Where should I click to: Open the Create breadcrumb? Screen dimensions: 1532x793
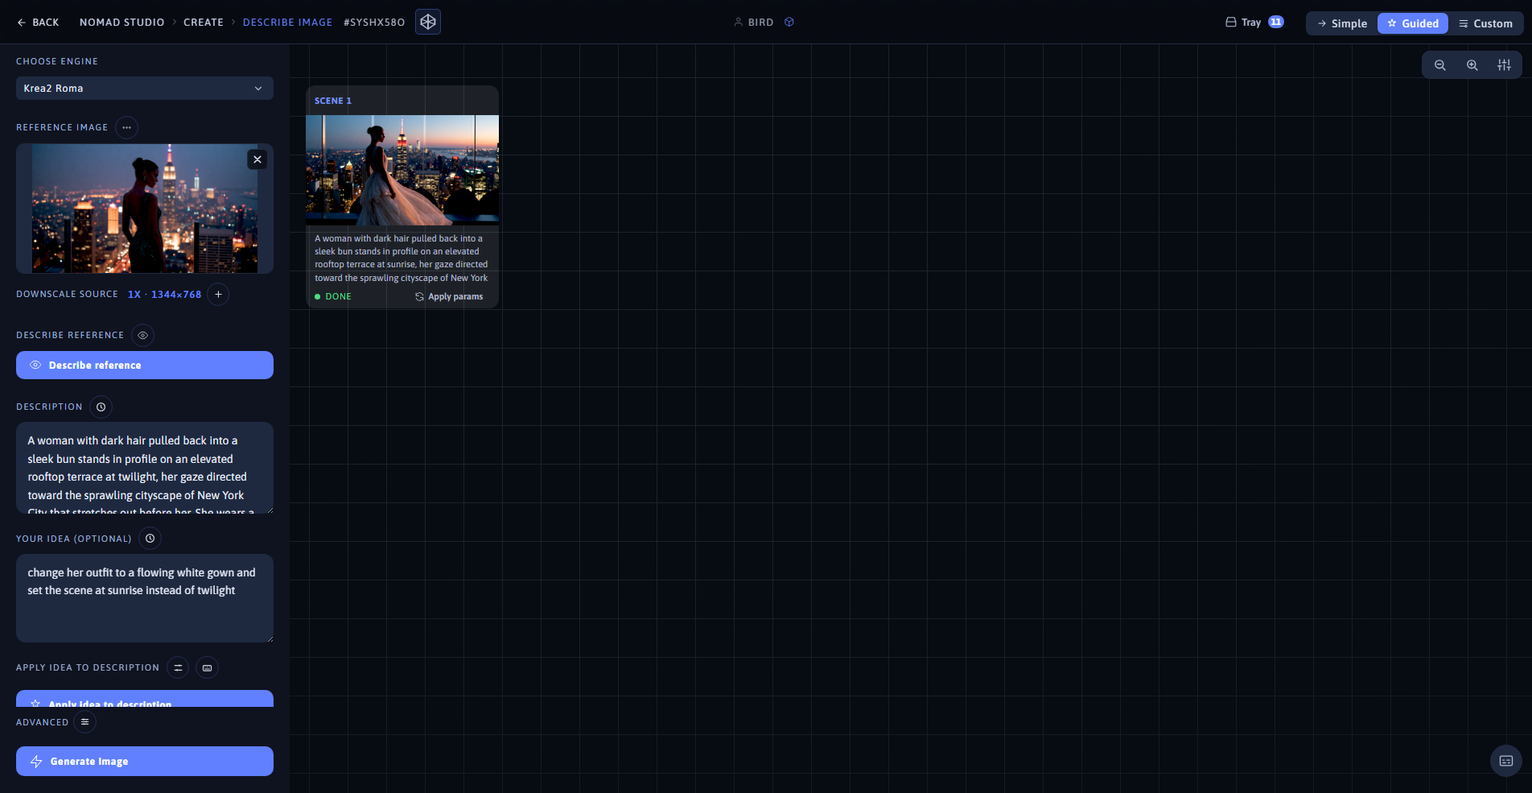[204, 23]
